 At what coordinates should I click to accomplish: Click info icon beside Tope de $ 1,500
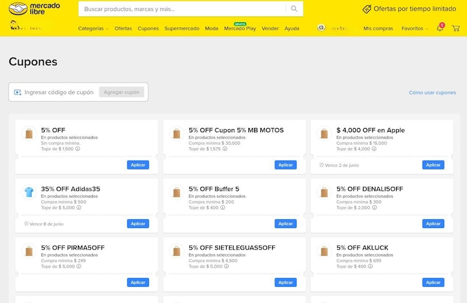click(x=78, y=149)
